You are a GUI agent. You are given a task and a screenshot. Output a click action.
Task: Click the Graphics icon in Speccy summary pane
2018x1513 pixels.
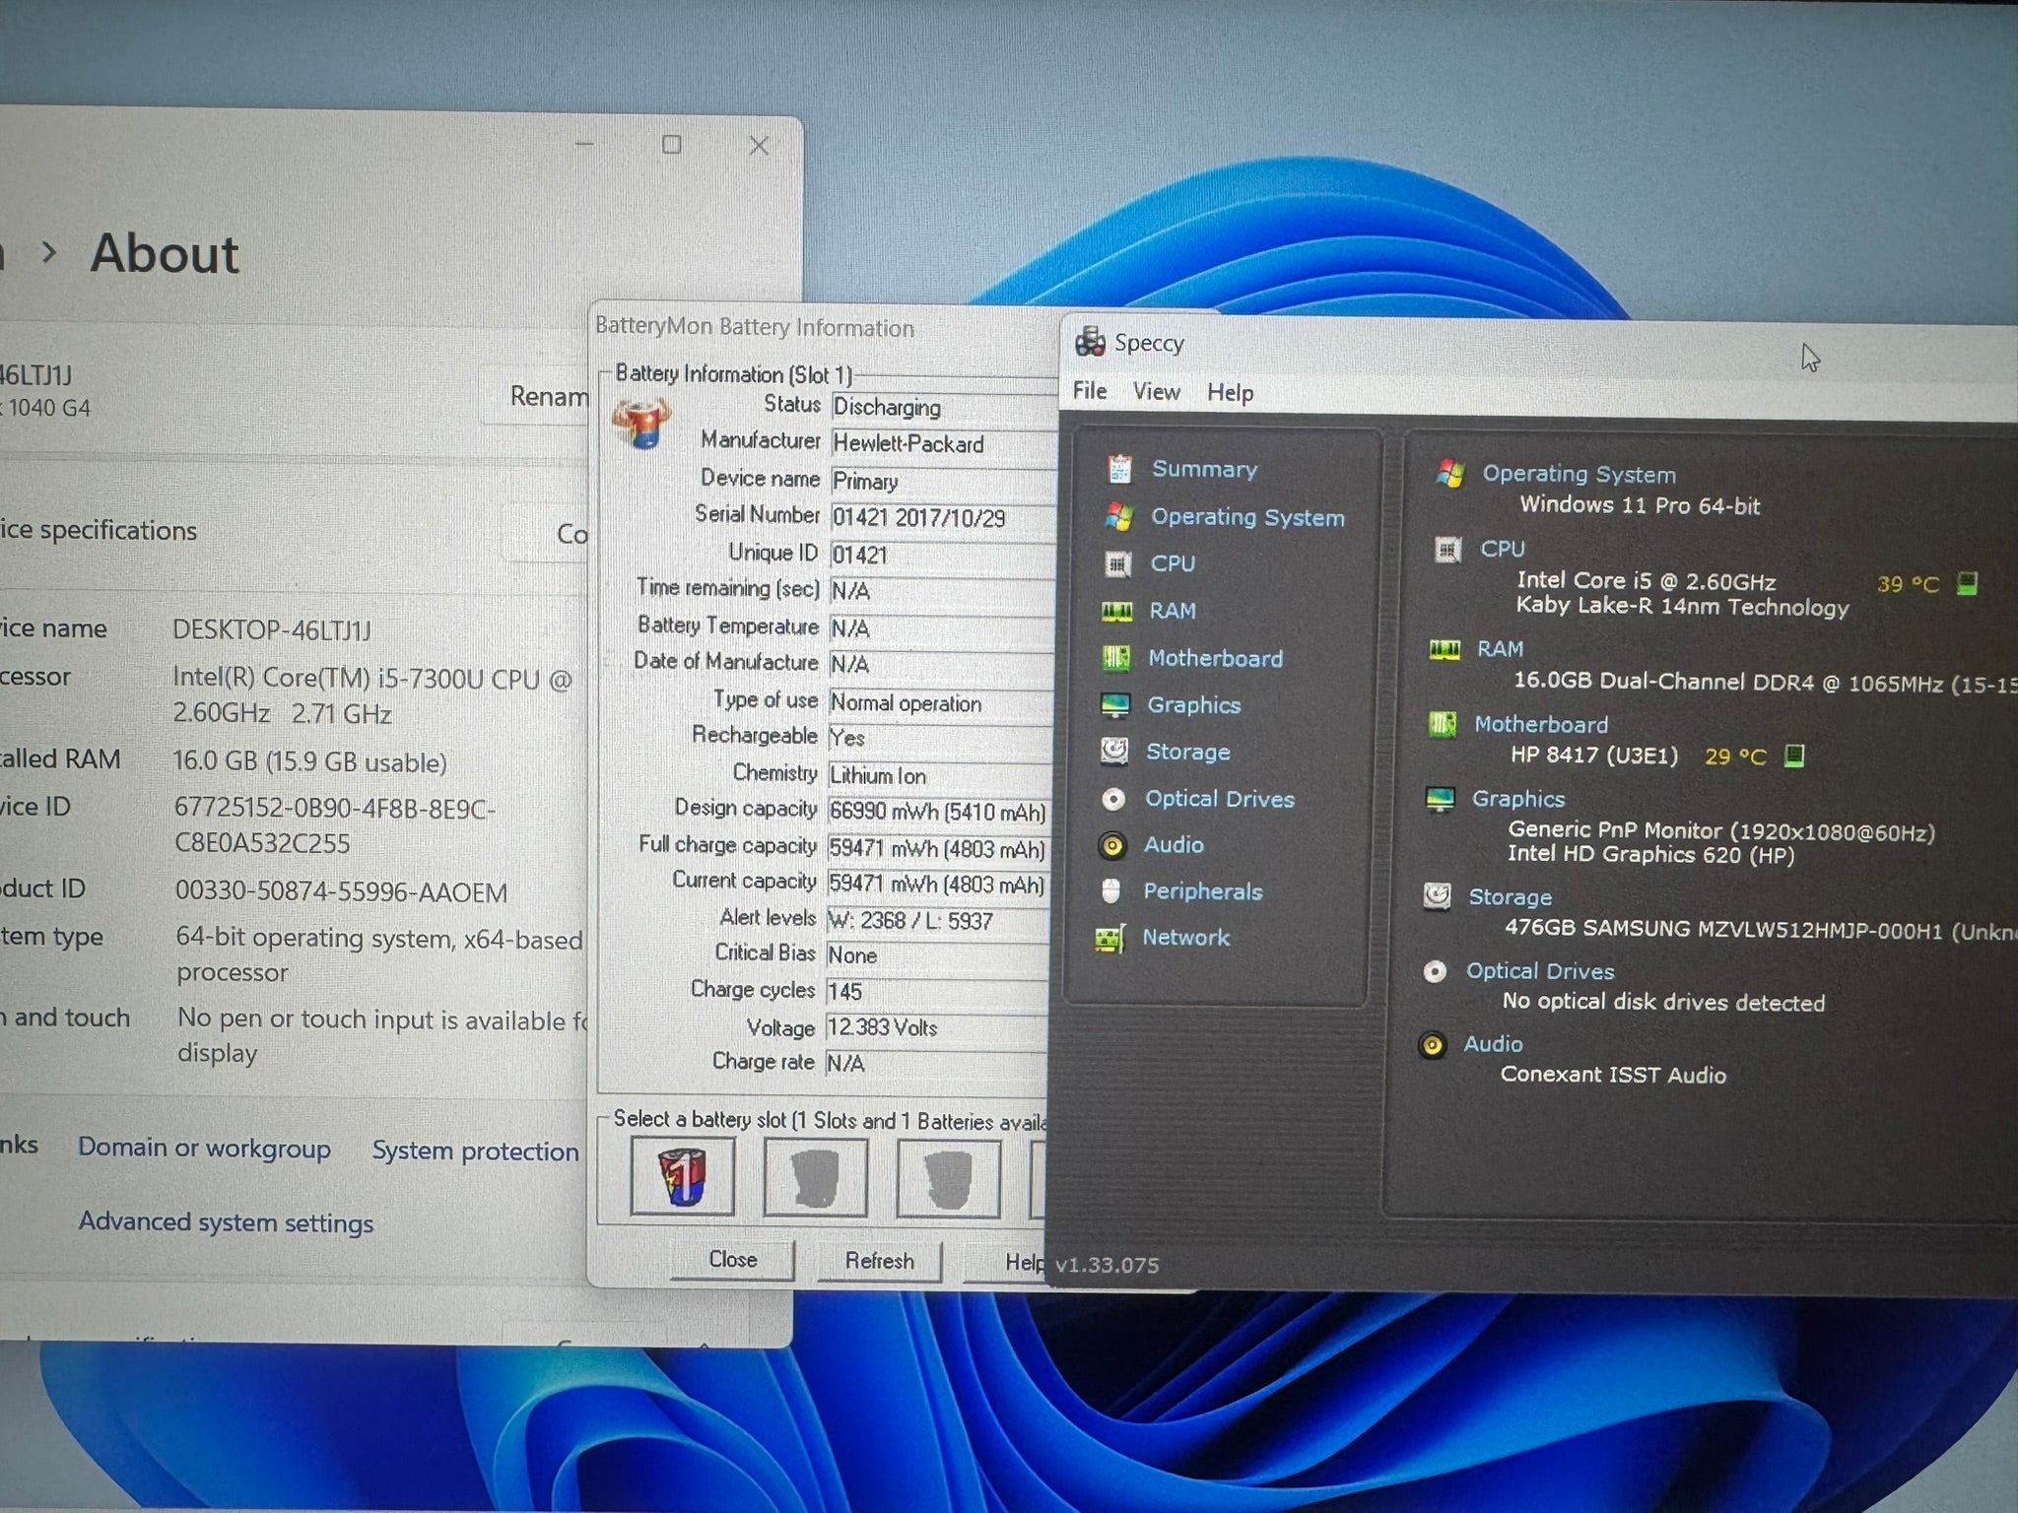click(x=1441, y=799)
